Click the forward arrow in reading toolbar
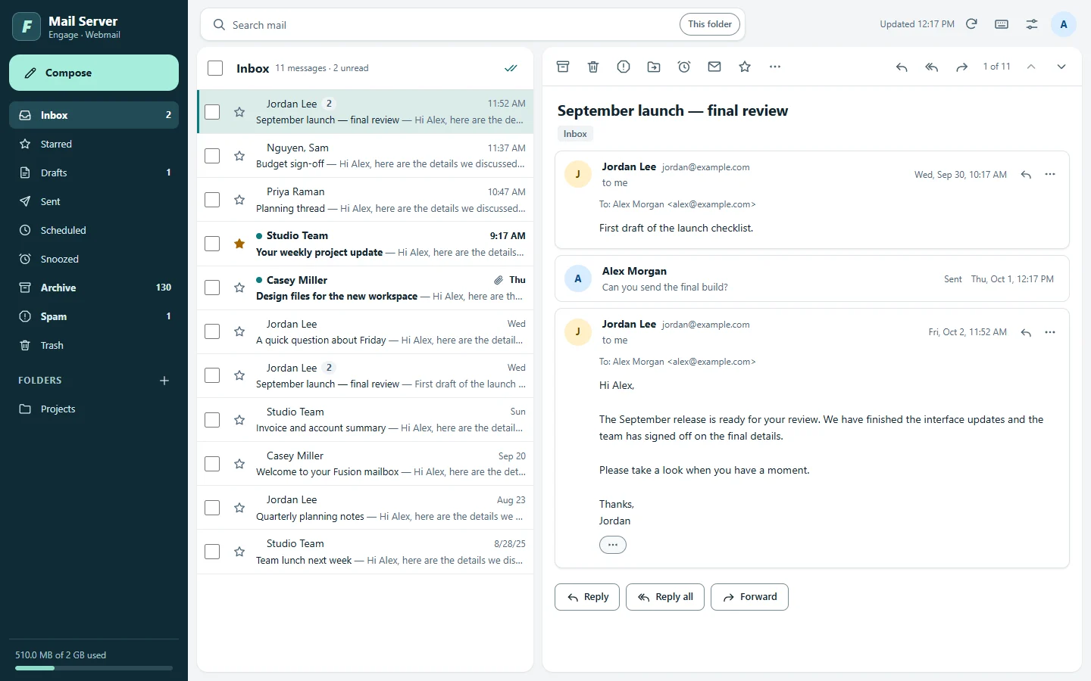 click(x=962, y=67)
